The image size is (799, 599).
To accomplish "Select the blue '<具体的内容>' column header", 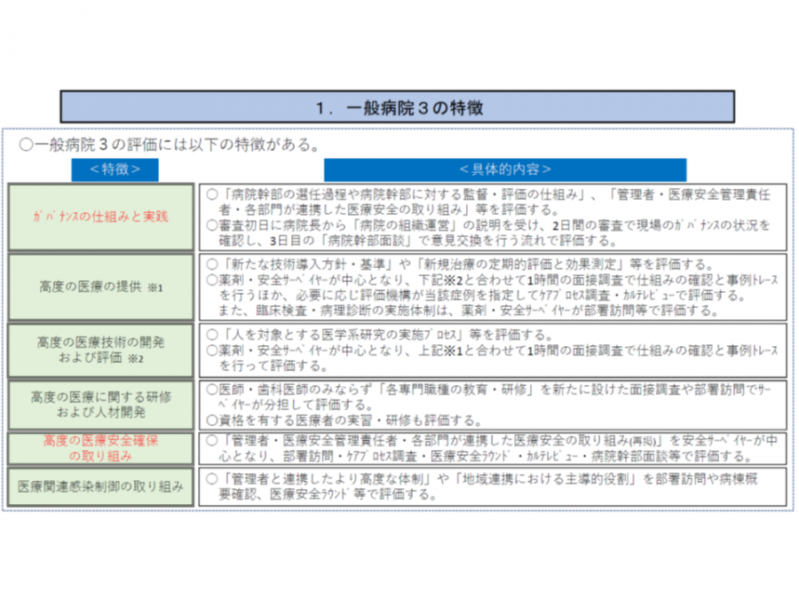I will coord(504,169).
